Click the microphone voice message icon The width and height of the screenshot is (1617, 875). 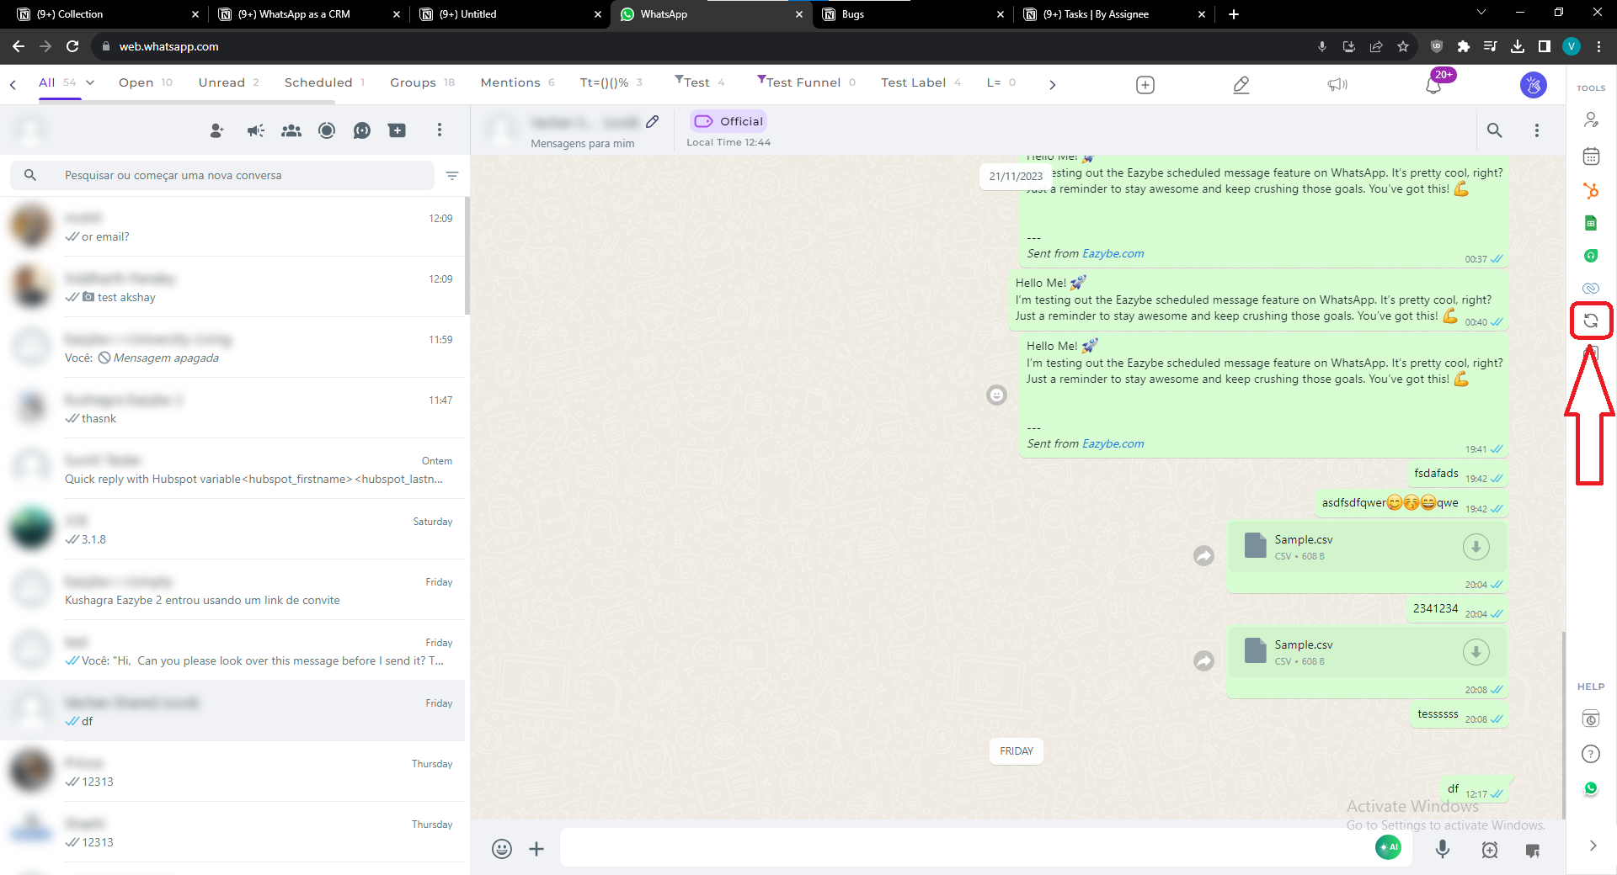pos(1443,850)
